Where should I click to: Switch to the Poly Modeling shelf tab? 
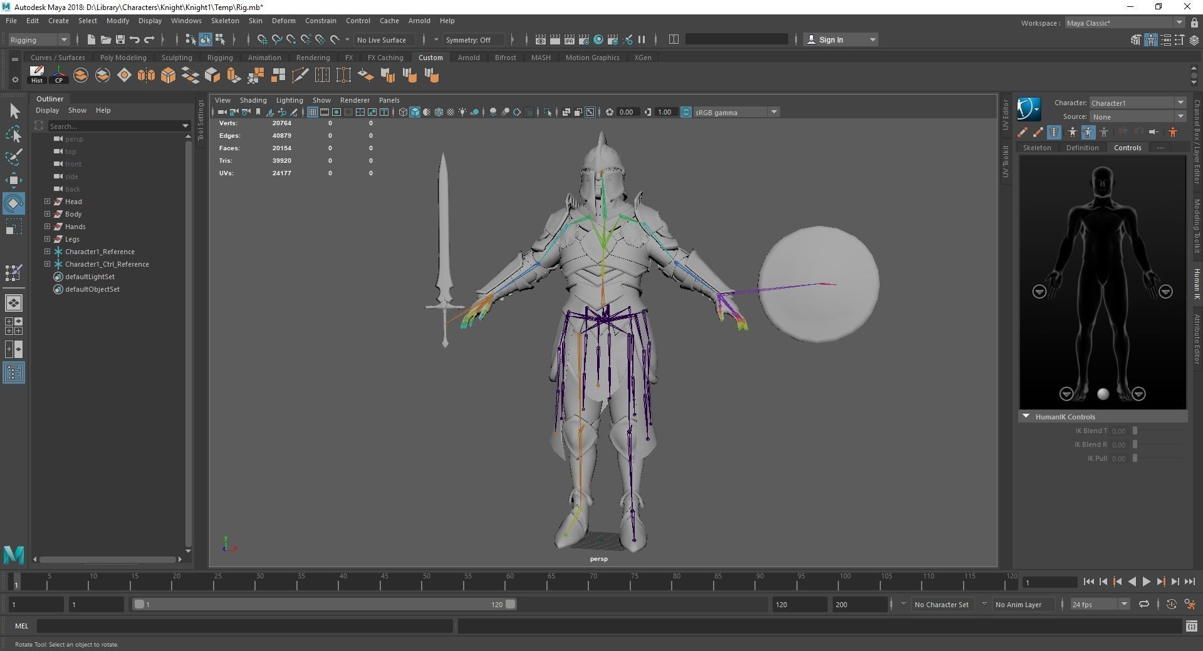point(123,58)
